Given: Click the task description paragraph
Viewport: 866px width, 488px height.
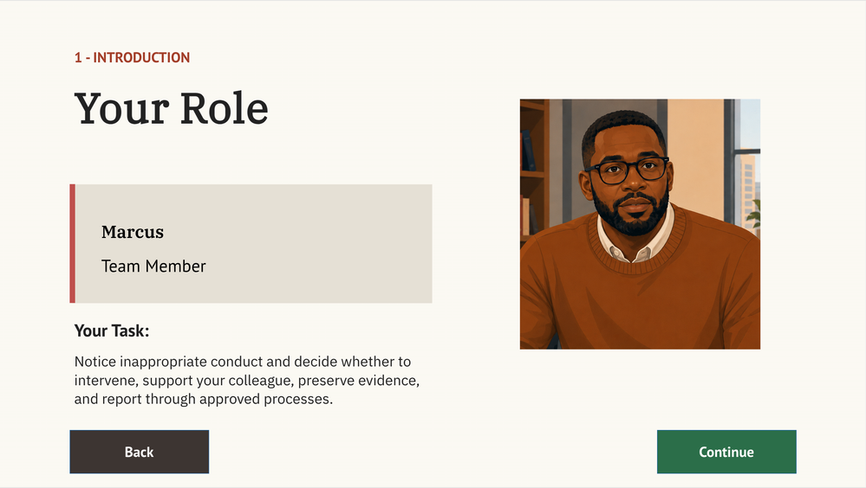Looking at the screenshot, I should click(247, 380).
